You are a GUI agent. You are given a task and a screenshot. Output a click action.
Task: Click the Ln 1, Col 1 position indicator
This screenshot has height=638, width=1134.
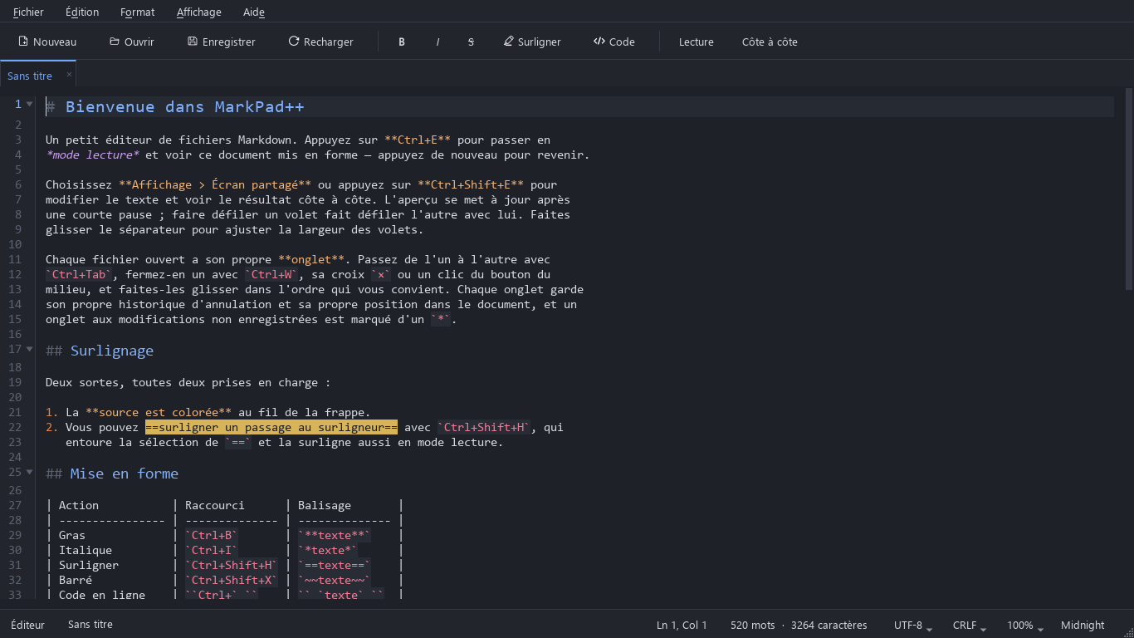pyautogui.click(x=682, y=626)
